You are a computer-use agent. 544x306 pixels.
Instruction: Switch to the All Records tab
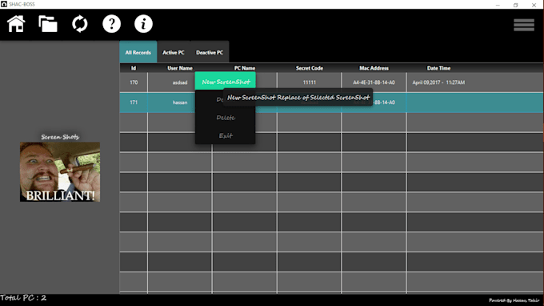(x=138, y=52)
